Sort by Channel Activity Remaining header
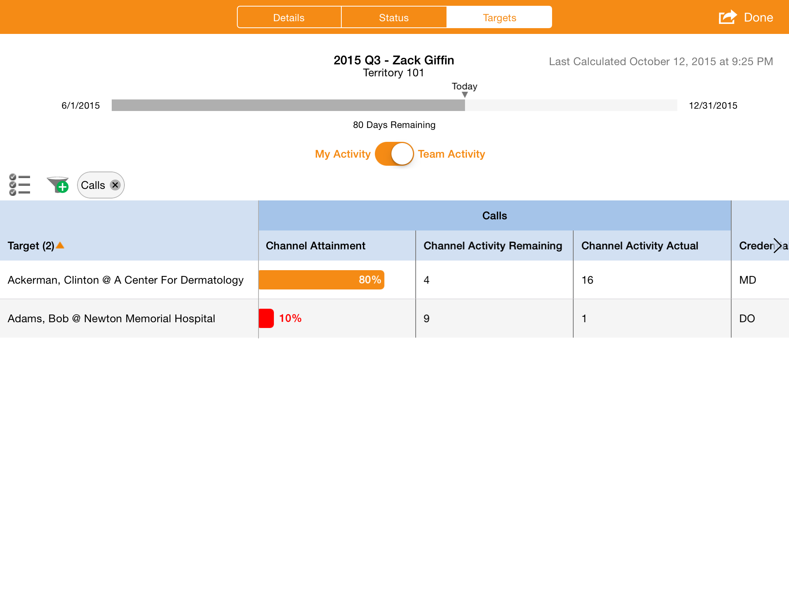Viewport: 789px width, 592px height. point(493,246)
